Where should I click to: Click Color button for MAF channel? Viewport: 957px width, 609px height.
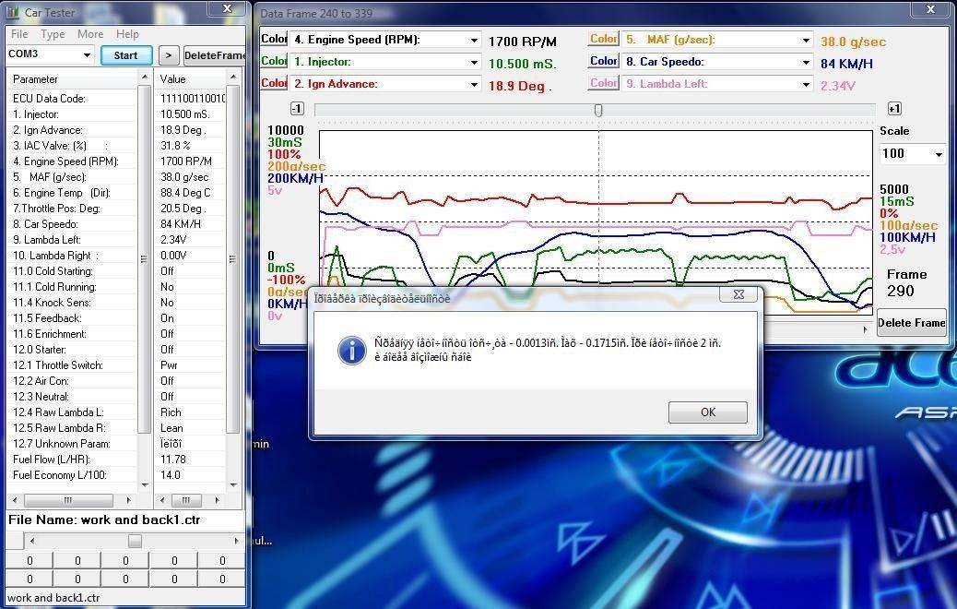pyautogui.click(x=603, y=39)
